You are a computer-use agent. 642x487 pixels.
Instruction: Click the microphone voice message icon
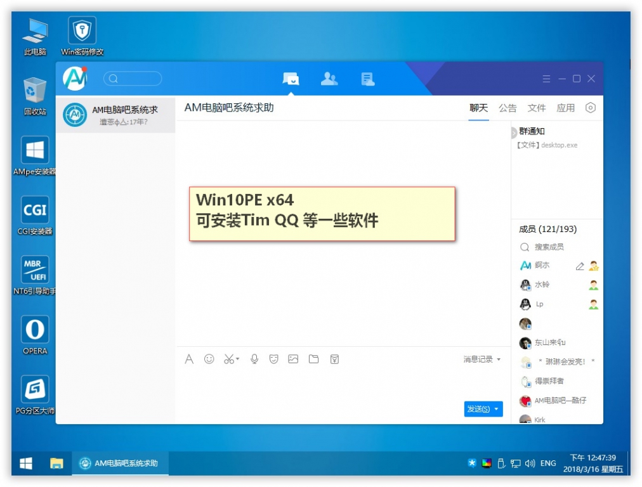(x=254, y=360)
